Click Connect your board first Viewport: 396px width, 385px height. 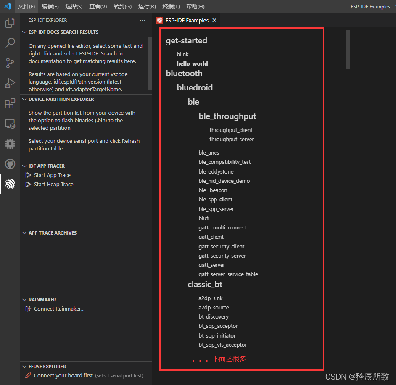[63, 375]
